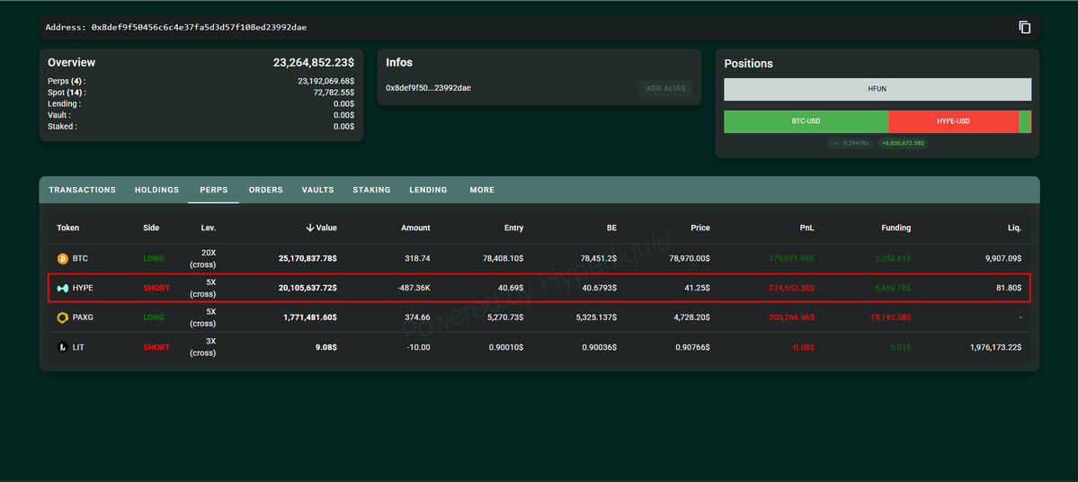Viewport: 1078px width, 482px height.
Task: Sort by Side column header
Action: [x=150, y=228]
